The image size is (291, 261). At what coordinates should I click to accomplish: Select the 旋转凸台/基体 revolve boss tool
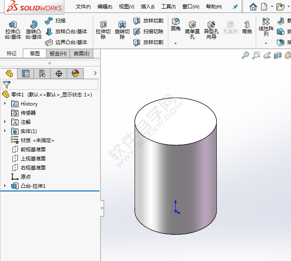[x=34, y=30]
